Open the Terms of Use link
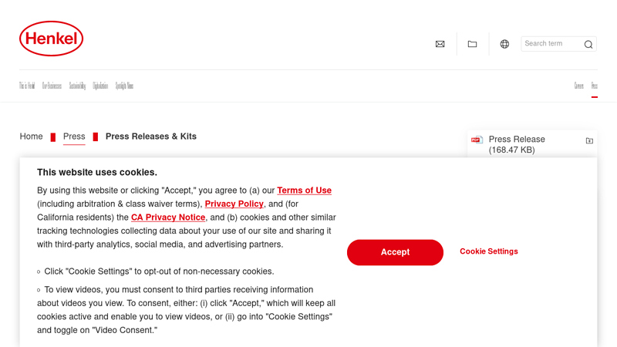 (304, 190)
